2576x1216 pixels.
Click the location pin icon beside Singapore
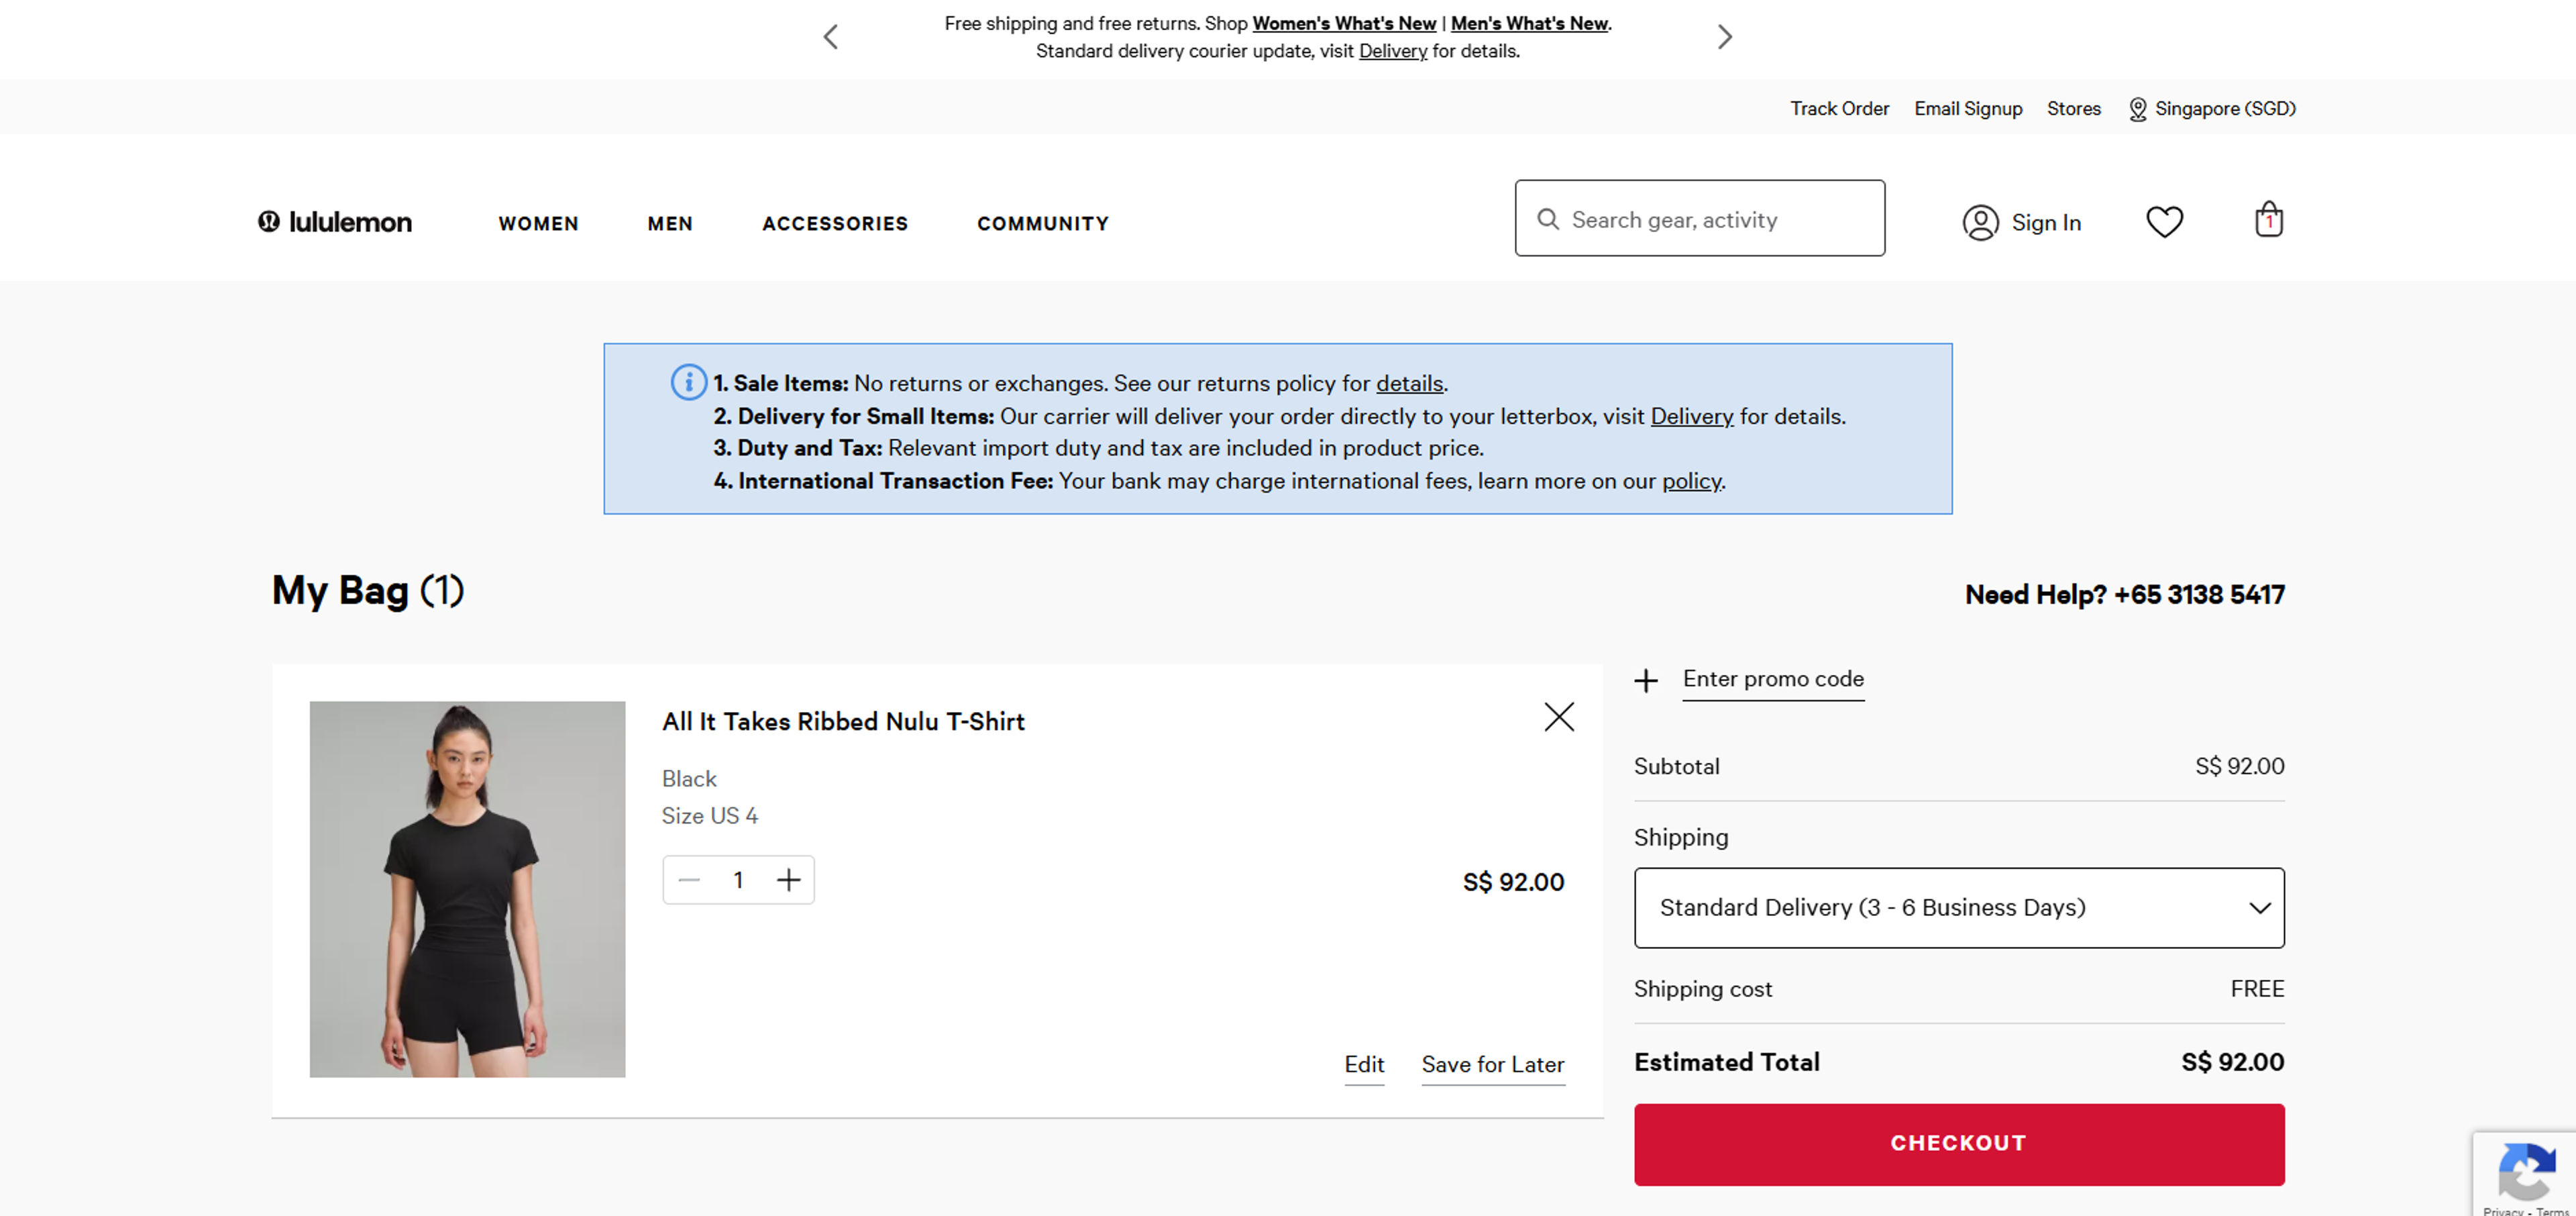pyautogui.click(x=2137, y=109)
